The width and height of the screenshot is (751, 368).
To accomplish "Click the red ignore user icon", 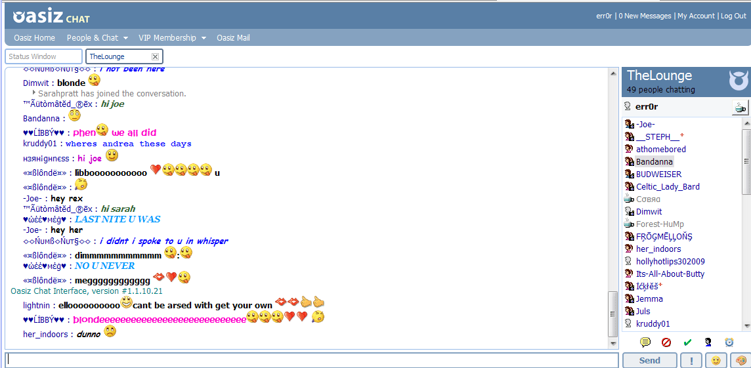I will (x=666, y=342).
